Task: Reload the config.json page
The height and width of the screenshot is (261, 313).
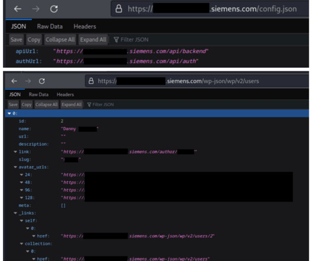Action: 54,9
